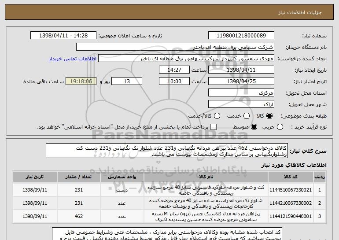The image size is (339, 240).
Task: Click the unit cell دست in row 1
Action: pos(122,190)
